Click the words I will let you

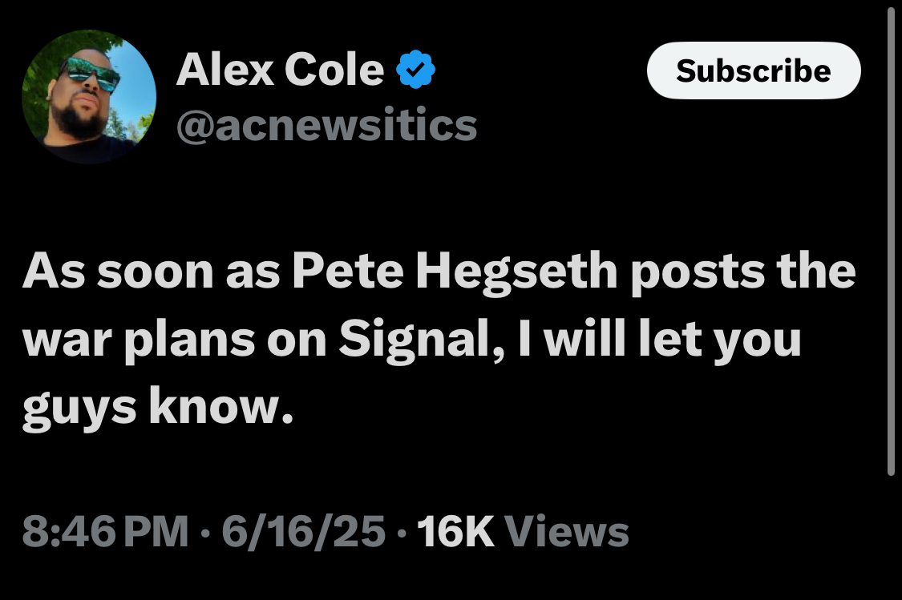point(660,339)
